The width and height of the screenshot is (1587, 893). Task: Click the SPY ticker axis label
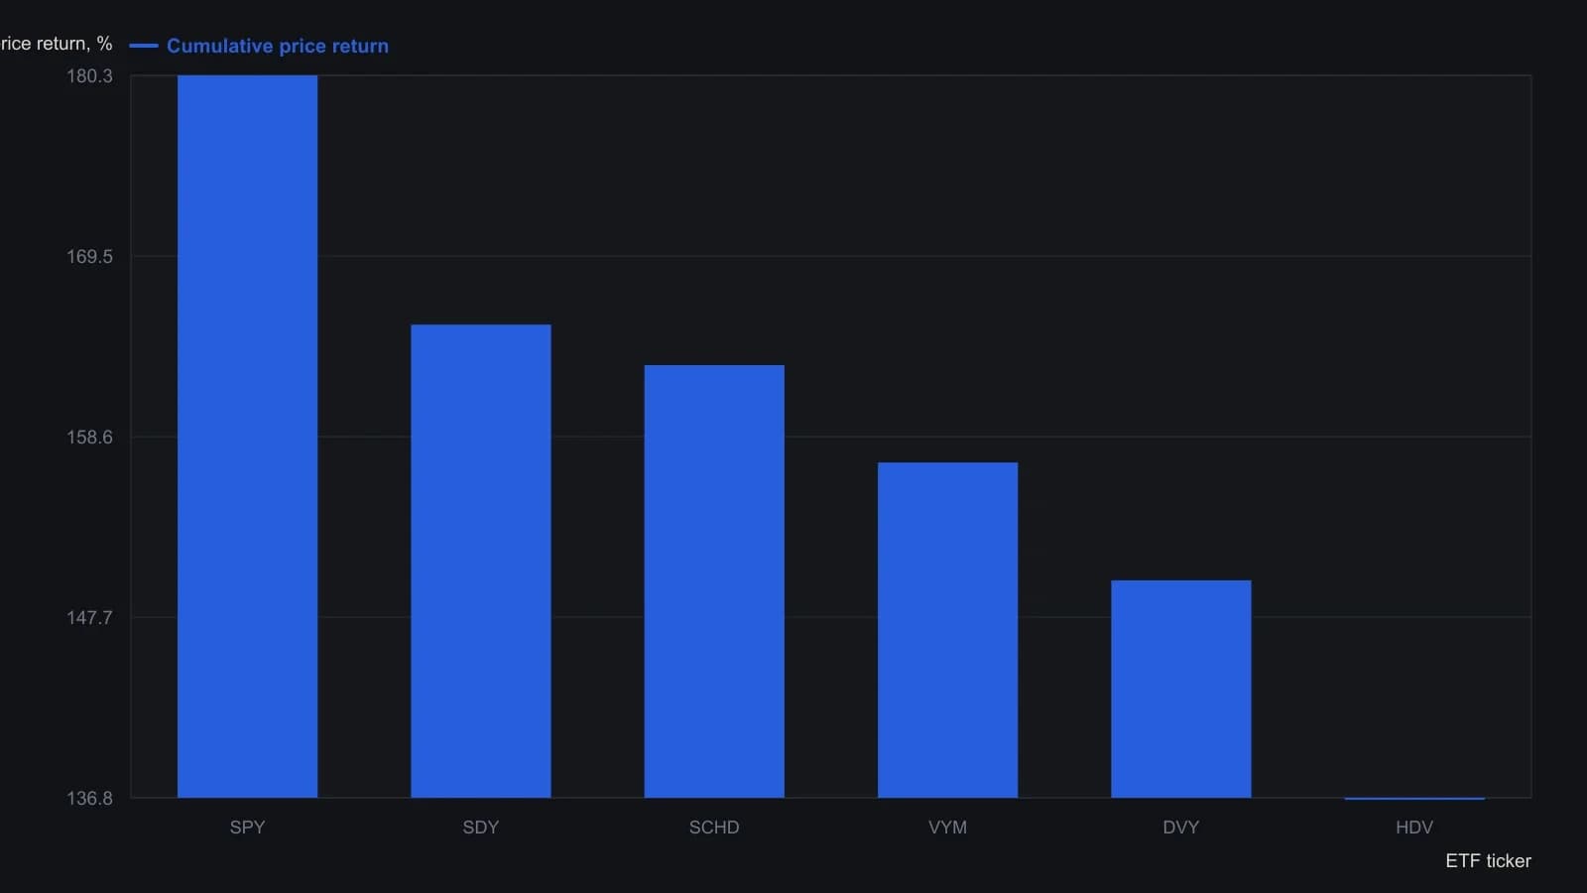(x=247, y=828)
